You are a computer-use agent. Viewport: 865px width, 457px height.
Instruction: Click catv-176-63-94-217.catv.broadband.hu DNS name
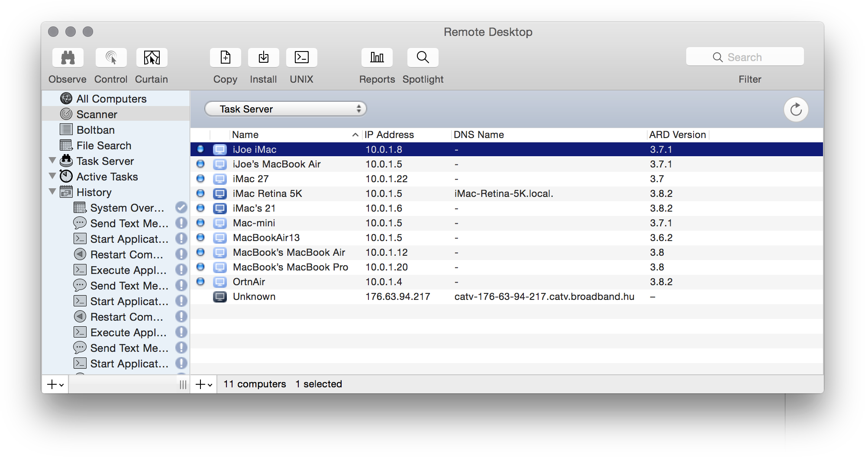pyautogui.click(x=544, y=296)
